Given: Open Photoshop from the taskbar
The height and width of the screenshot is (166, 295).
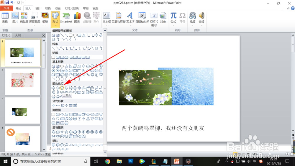Looking at the screenshot, I should 131,161.
